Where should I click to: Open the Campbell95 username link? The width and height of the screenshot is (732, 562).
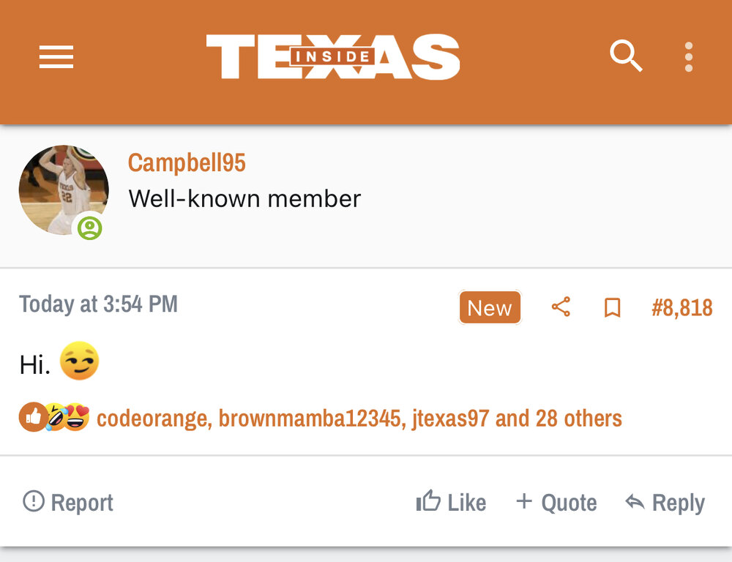pos(187,162)
